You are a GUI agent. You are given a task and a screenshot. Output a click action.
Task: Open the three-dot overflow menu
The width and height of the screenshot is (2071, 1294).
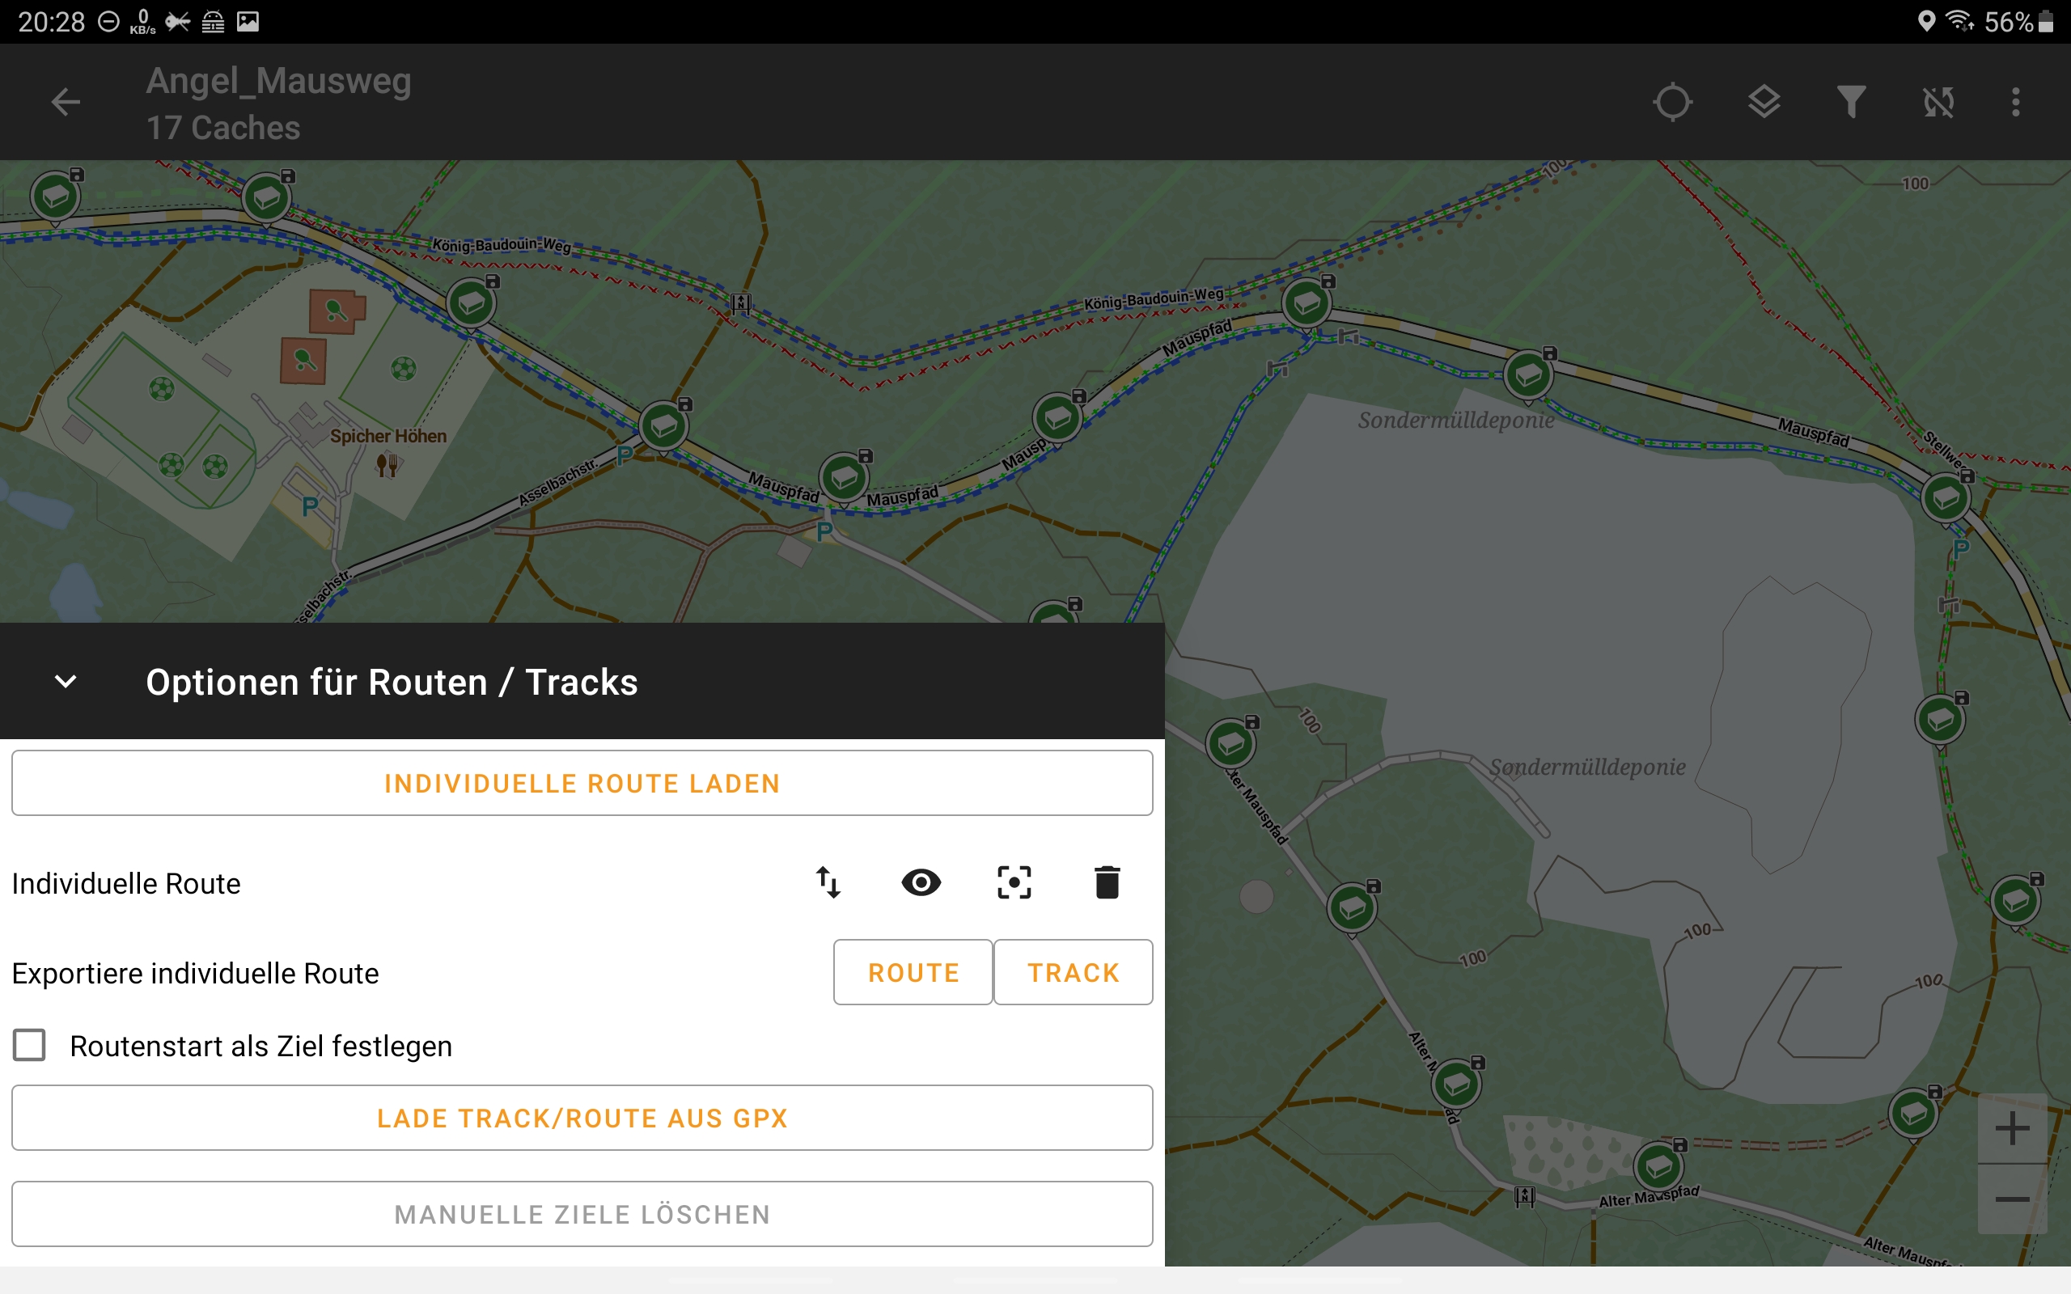click(x=2016, y=102)
